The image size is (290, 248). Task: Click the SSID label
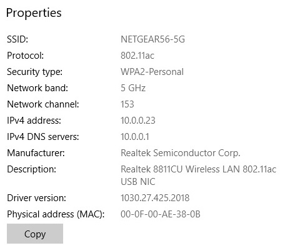coord(17,39)
